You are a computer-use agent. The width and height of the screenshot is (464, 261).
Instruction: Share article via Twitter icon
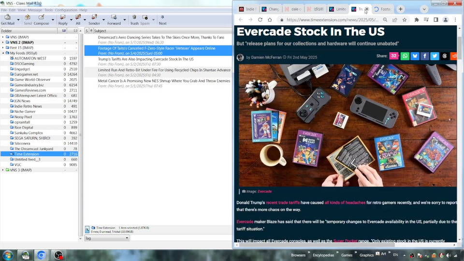coord(435,56)
